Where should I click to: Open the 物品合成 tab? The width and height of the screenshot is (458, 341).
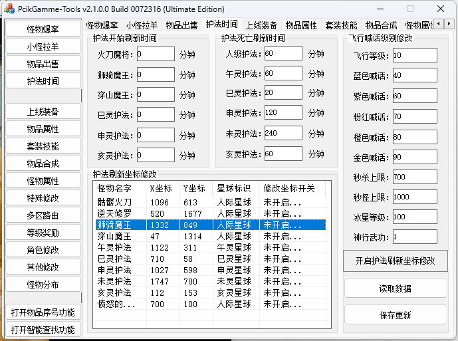381,25
